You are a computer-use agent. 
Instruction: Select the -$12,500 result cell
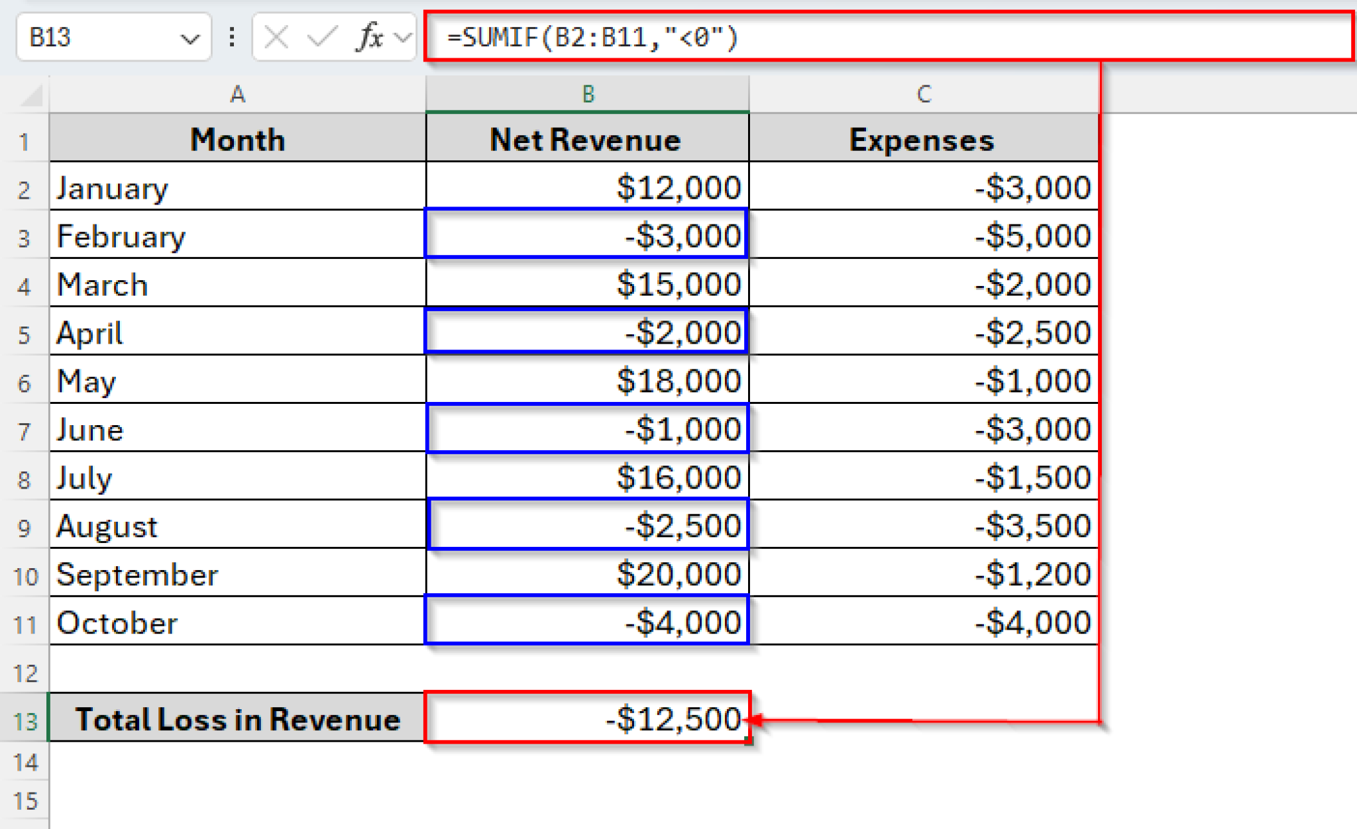[587, 720]
